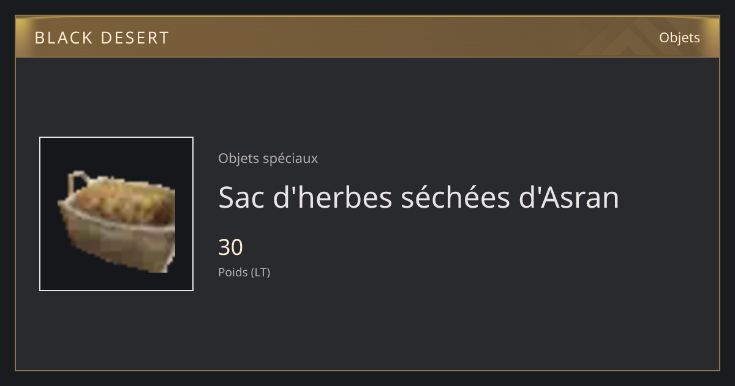Screen dimensions: 735x386
Task: Click the item name Sac d'herbes séchées d'Asran
Action: (x=418, y=197)
